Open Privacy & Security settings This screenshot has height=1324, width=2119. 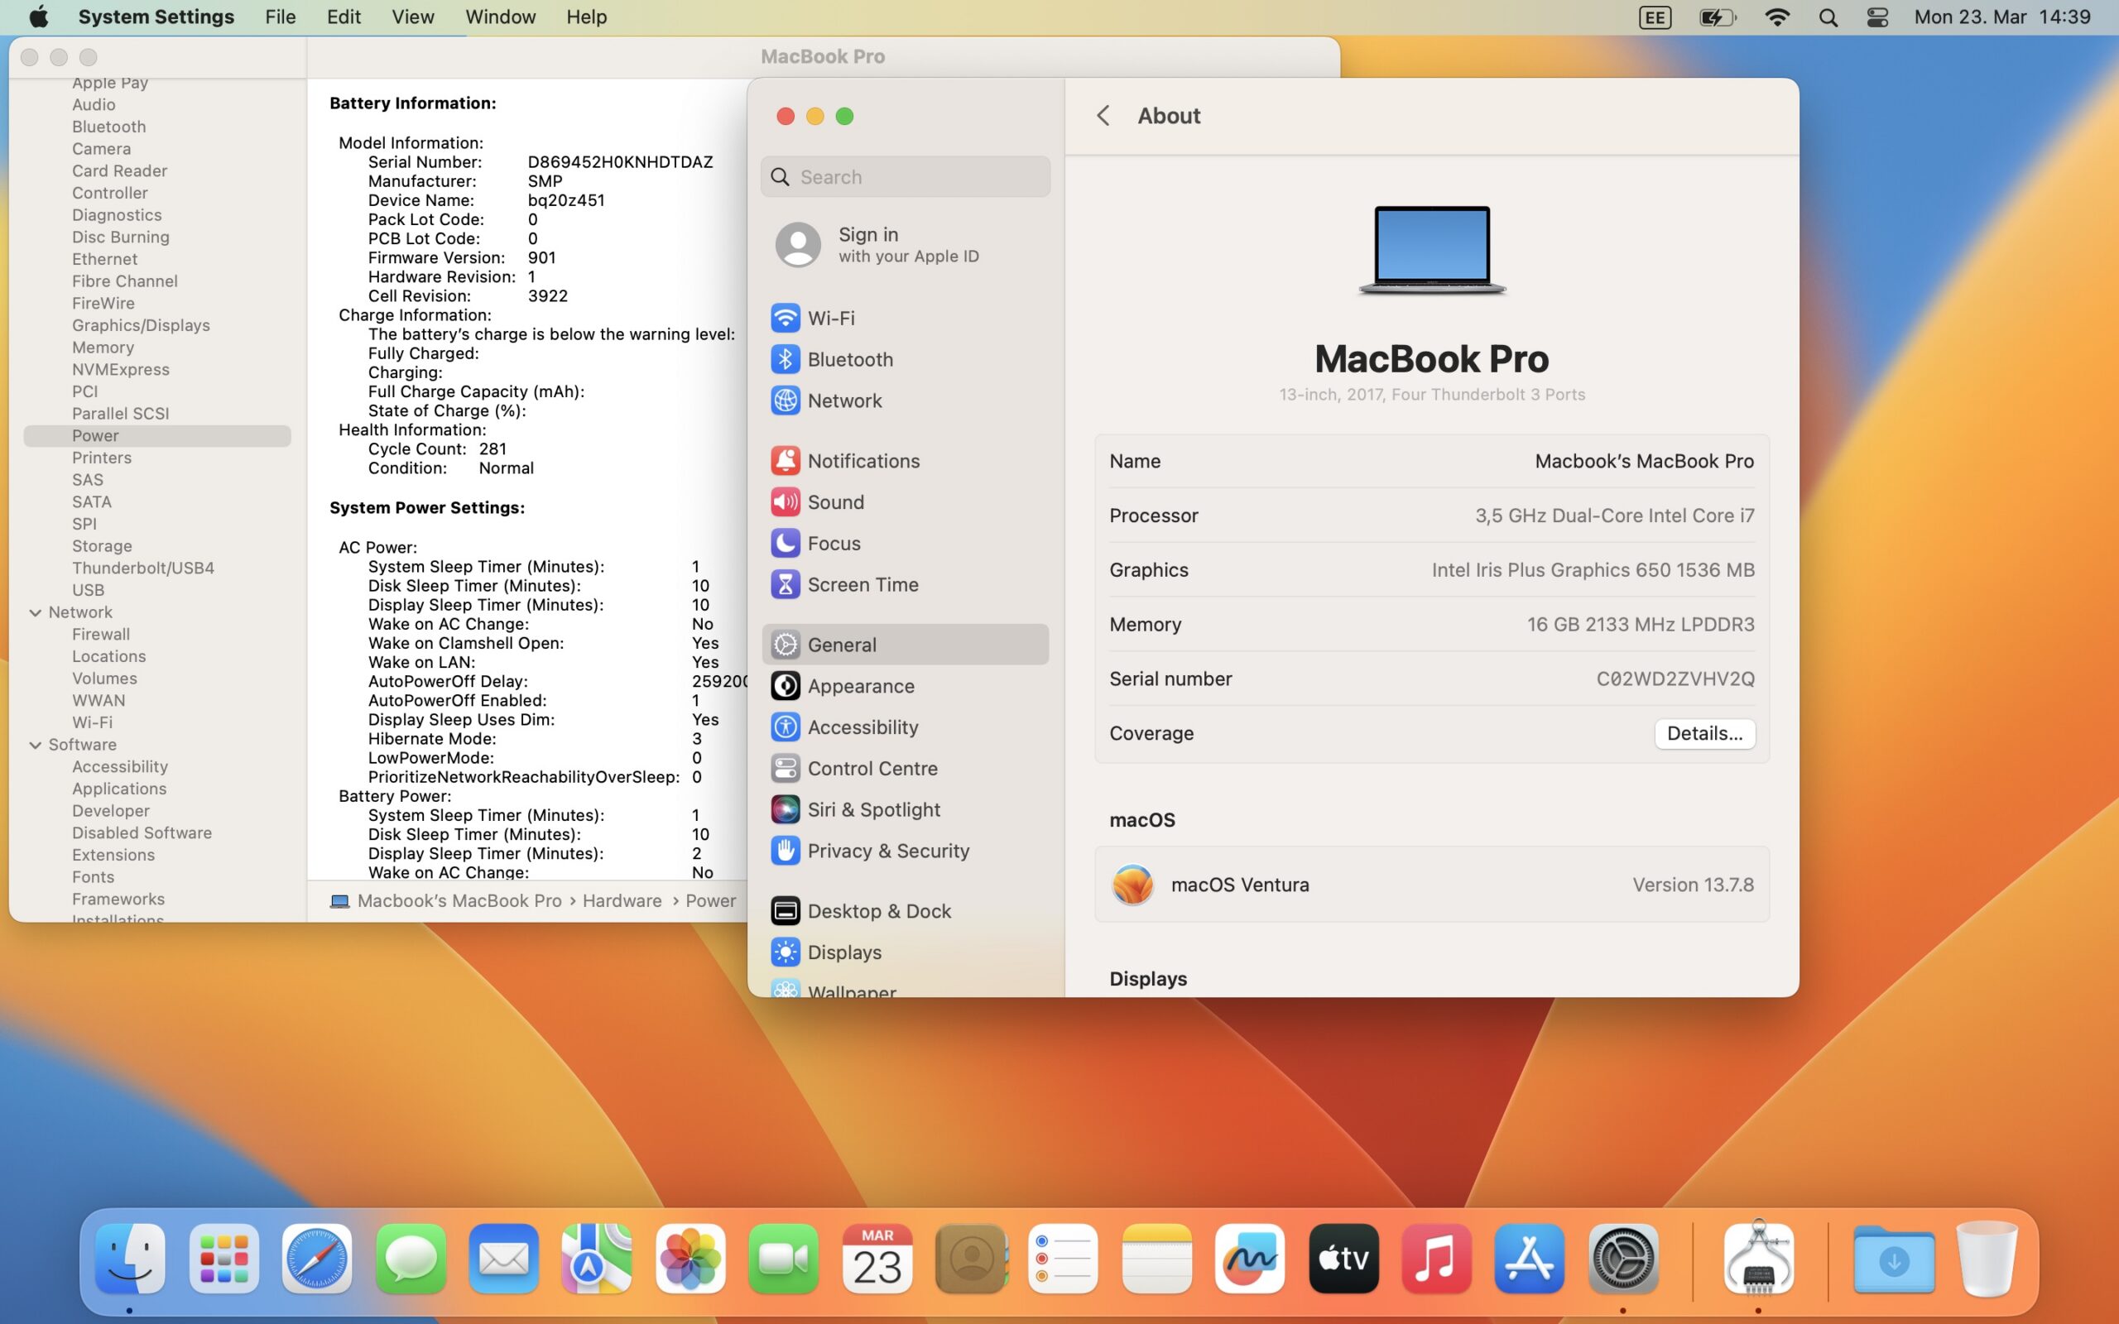coord(887,851)
